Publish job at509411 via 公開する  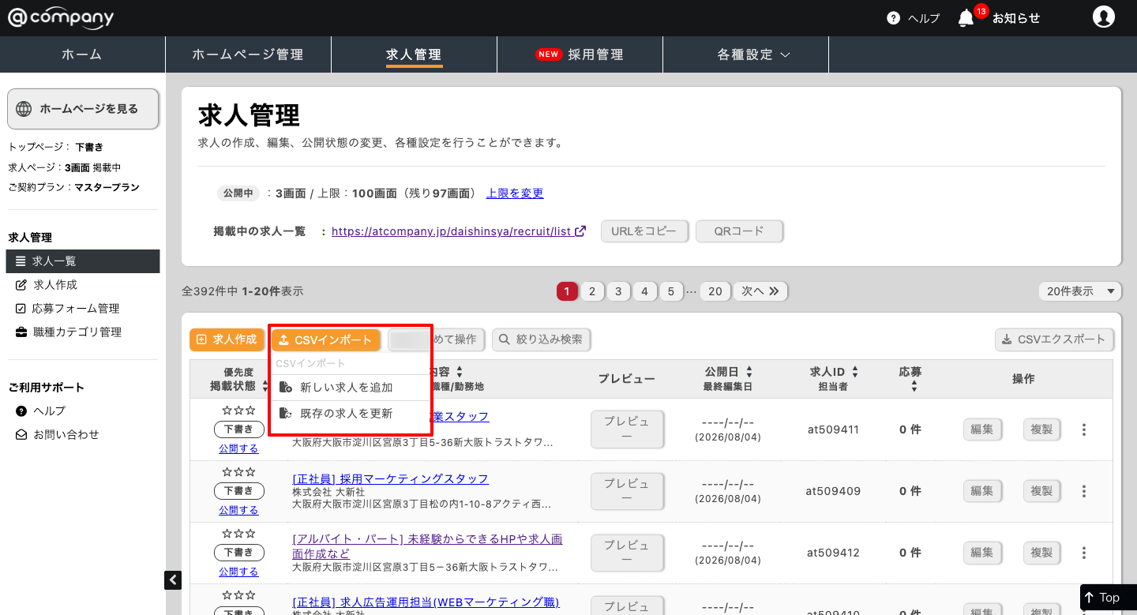(238, 448)
